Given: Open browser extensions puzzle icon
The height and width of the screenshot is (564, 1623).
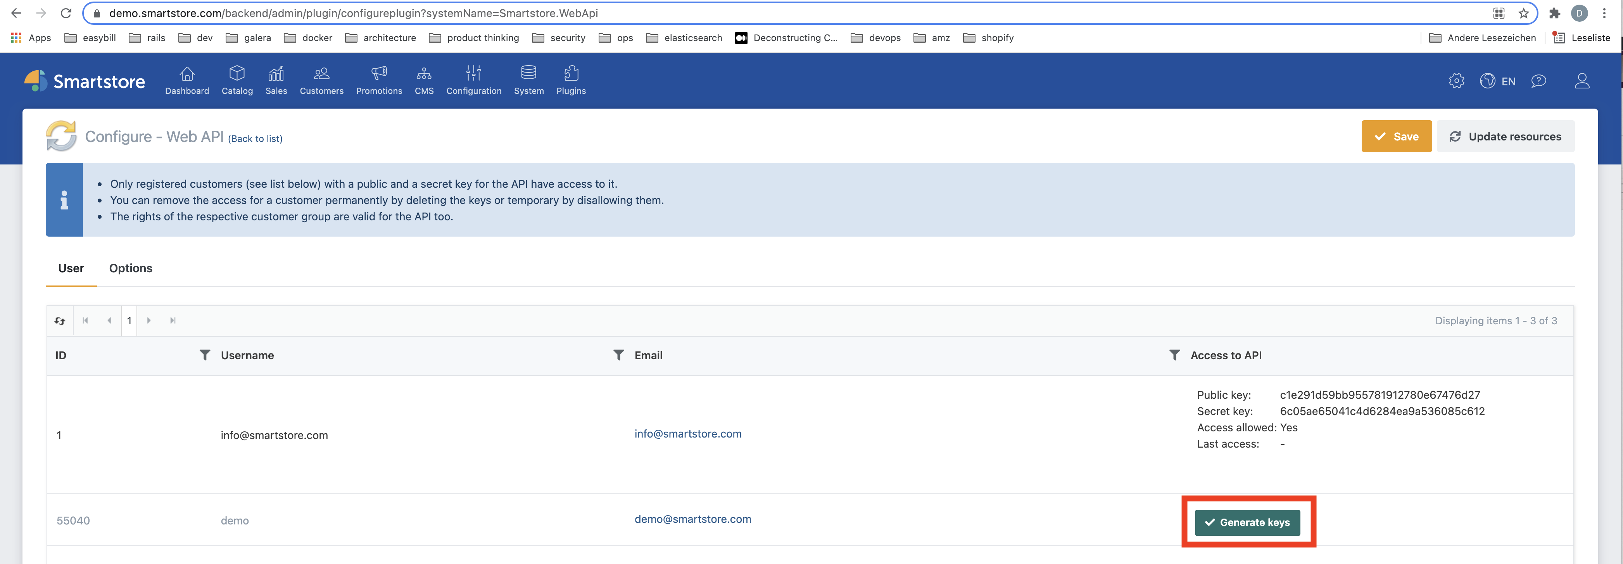Looking at the screenshot, I should point(1554,13).
